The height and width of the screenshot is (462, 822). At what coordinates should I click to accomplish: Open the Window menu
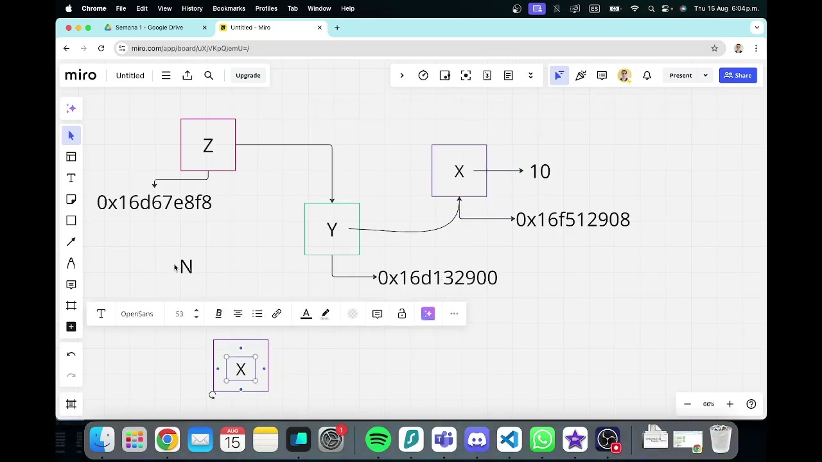(319, 8)
